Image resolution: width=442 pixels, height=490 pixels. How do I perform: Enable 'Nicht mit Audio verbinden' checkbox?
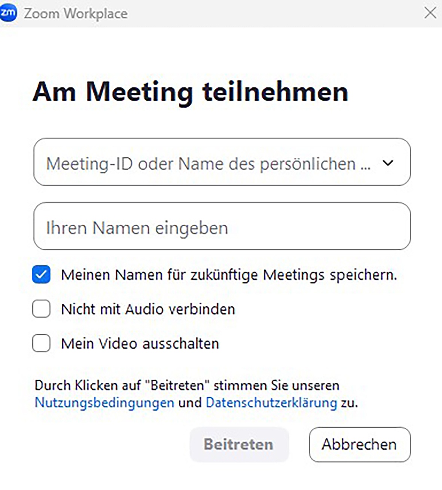pyautogui.click(x=41, y=309)
